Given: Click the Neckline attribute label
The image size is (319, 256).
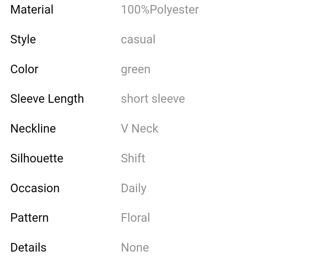Looking at the screenshot, I should click(33, 129).
